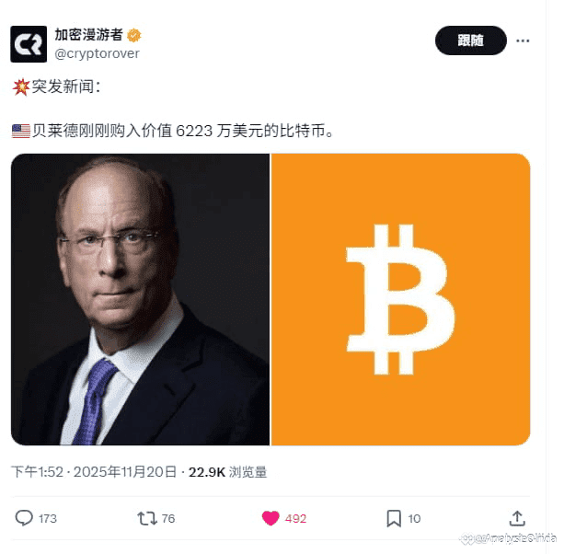Toggle the pink heart like icon
This screenshot has width=564, height=554.
pos(270,518)
